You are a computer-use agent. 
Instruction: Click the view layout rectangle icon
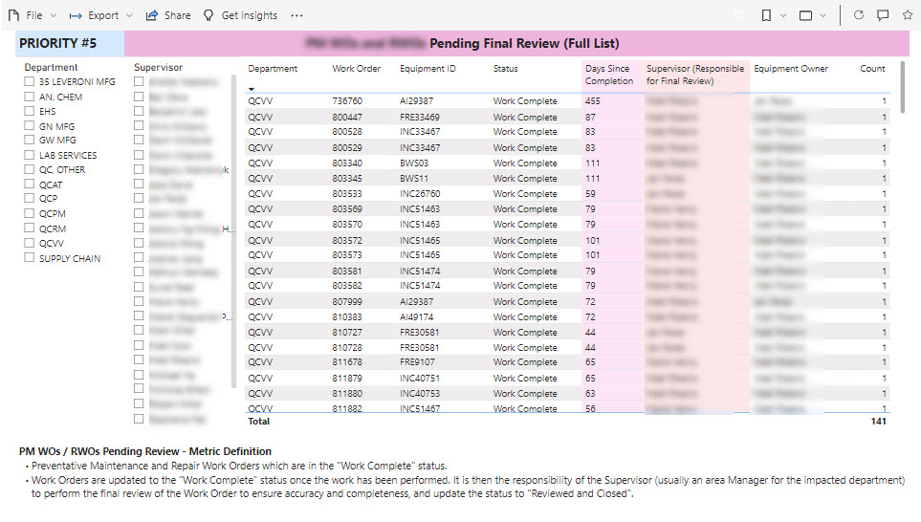[x=806, y=15]
